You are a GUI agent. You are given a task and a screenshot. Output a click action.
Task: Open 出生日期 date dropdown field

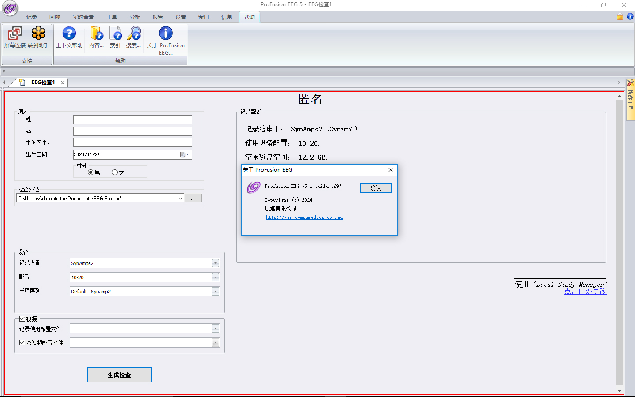pyautogui.click(x=133, y=154)
